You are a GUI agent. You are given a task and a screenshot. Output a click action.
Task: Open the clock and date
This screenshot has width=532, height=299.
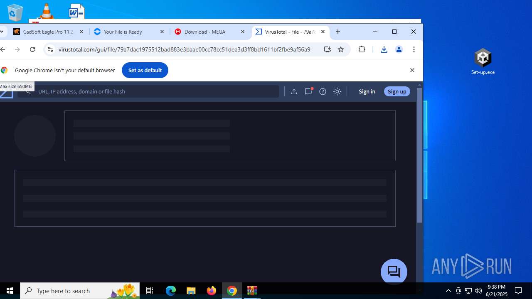pos(497,291)
